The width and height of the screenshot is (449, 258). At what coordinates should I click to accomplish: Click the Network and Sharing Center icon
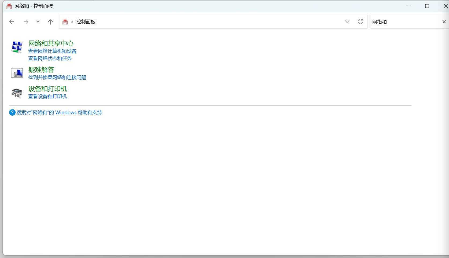click(x=17, y=47)
